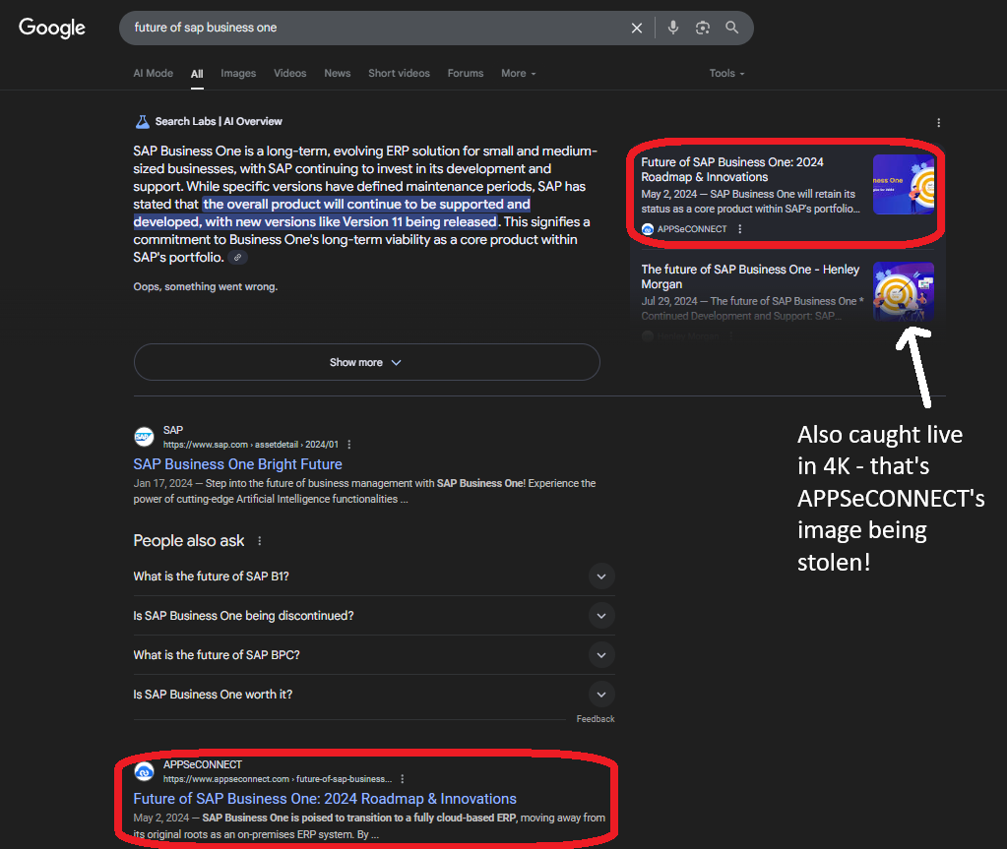This screenshot has height=849, width=1007.
Task: Click the source link chip after SAP's portfolio
Action: click(238, 258)
